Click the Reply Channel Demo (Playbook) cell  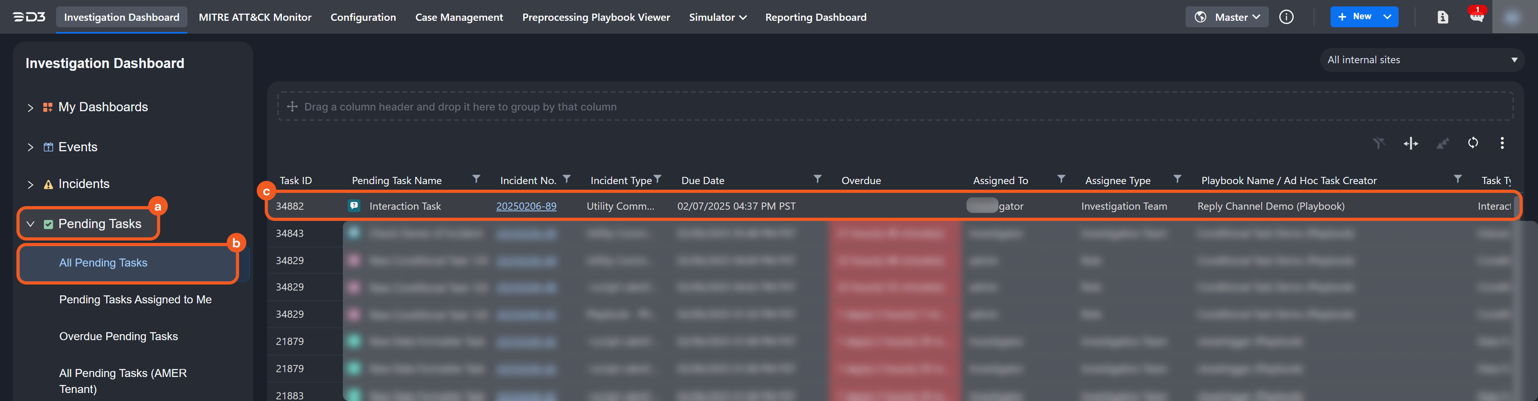1270,207
